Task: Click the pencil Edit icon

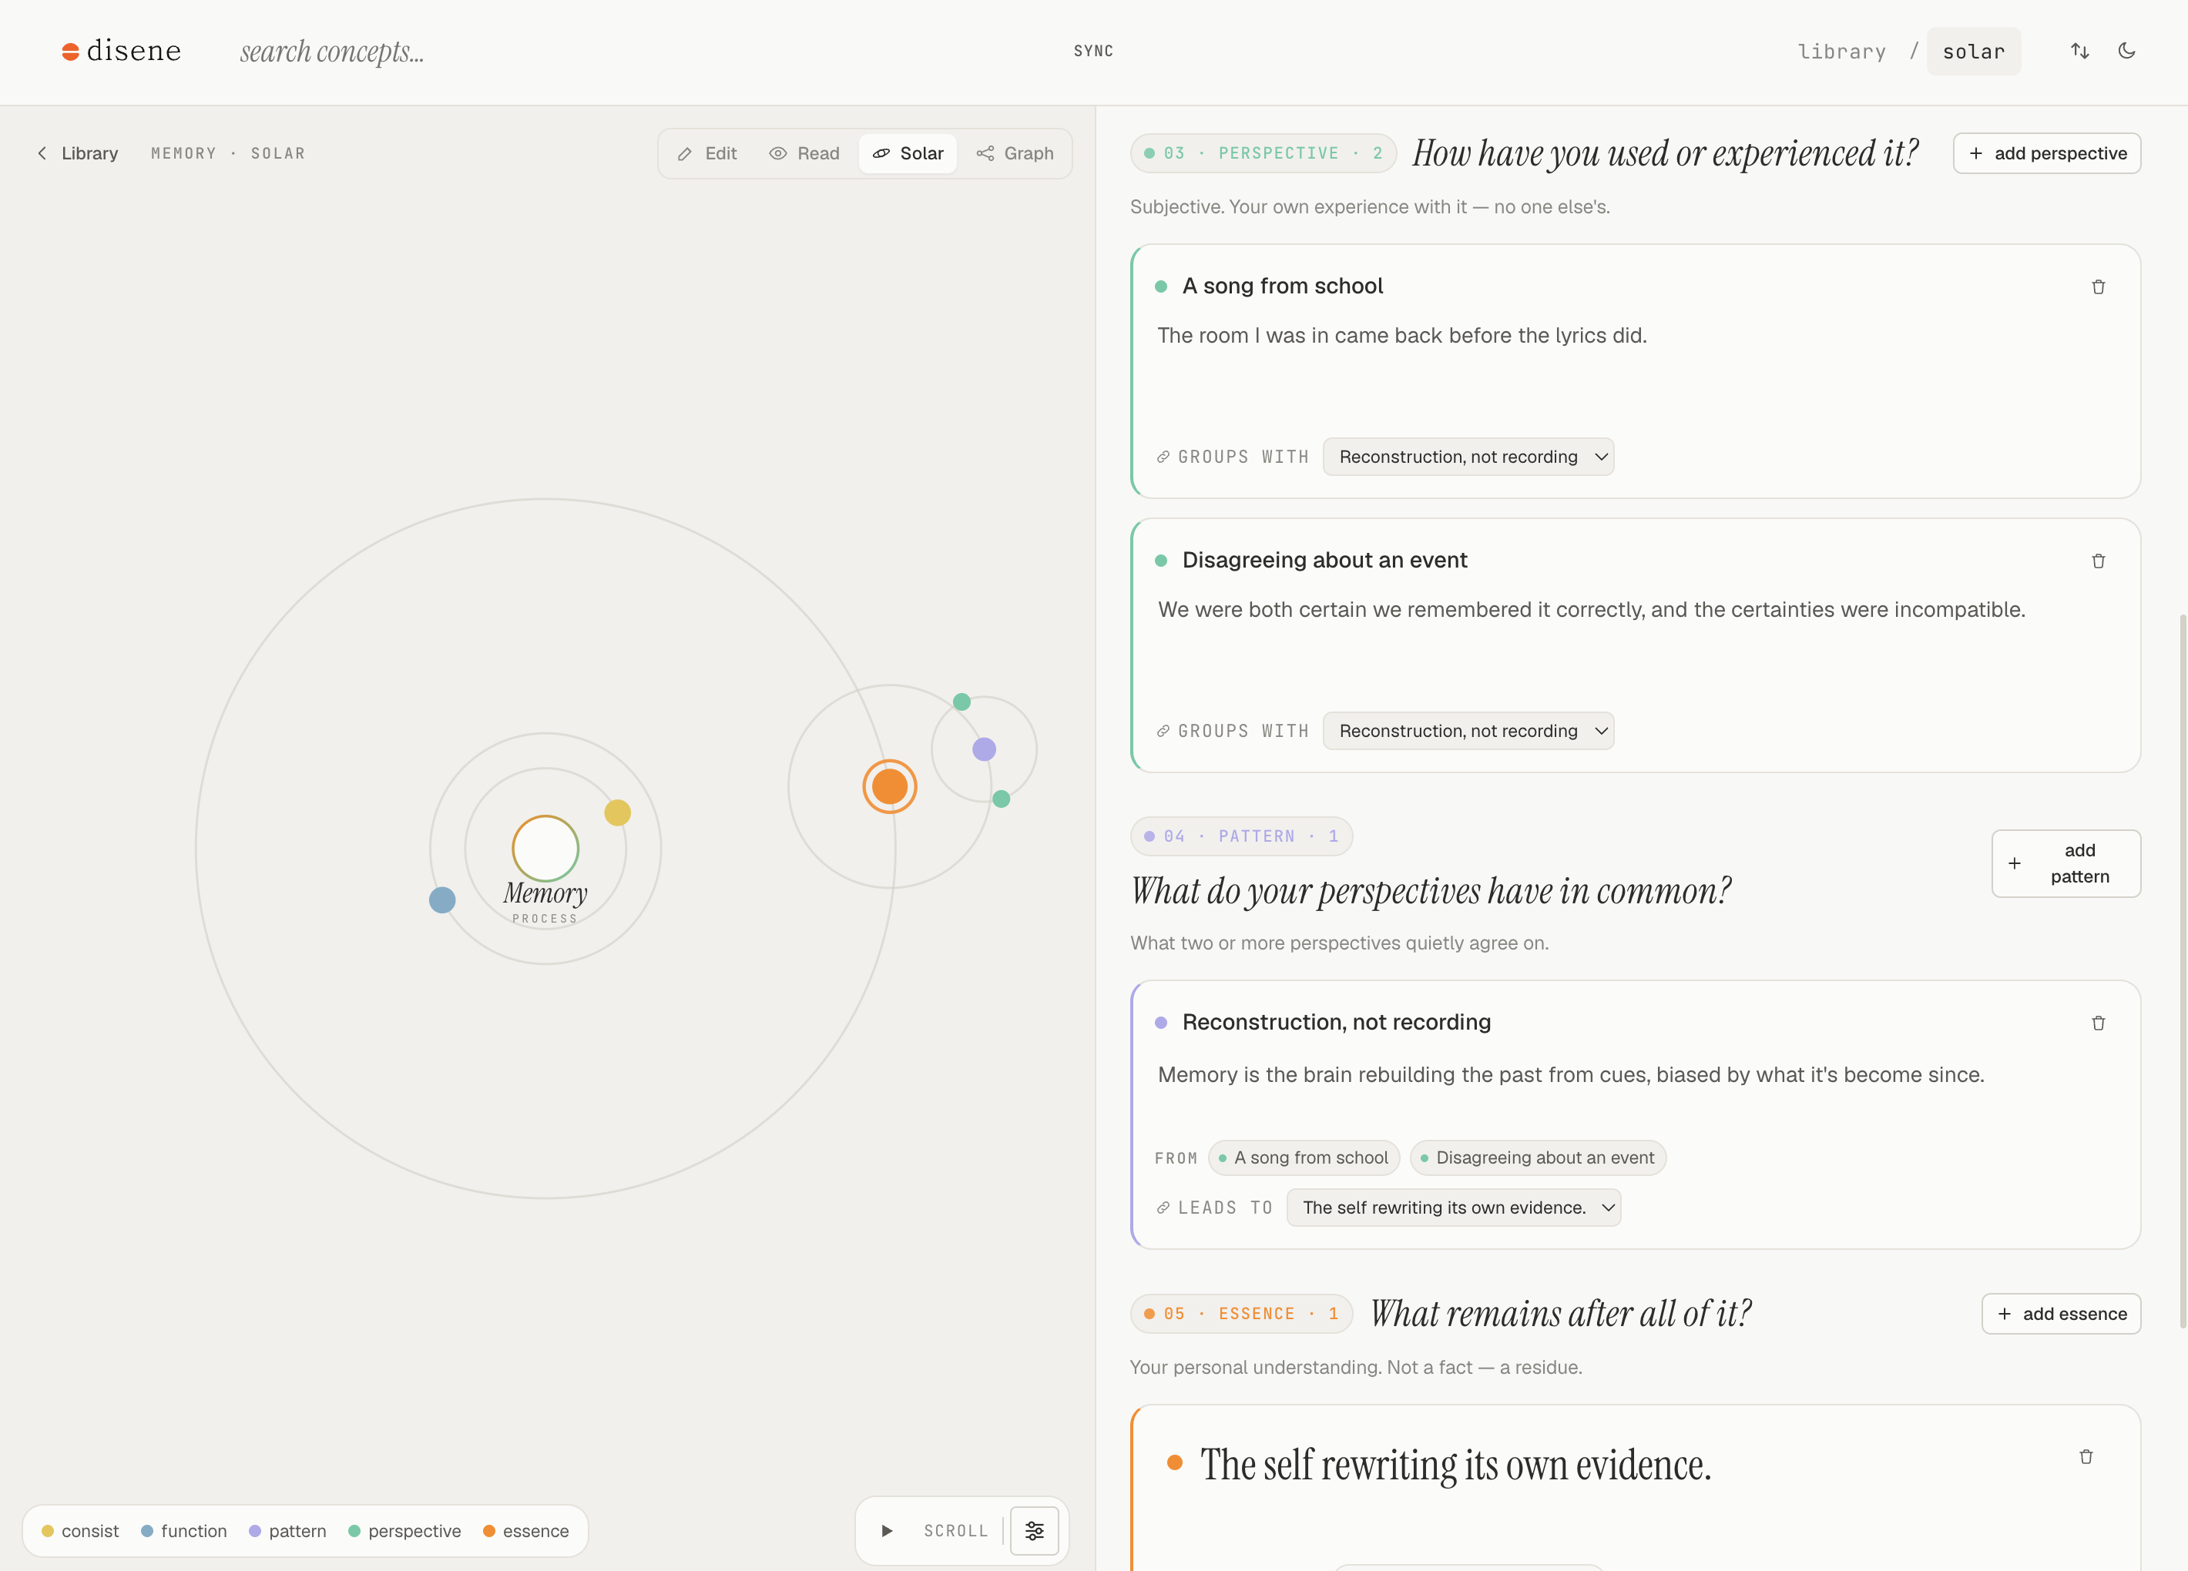Action: tap(685, 153)
